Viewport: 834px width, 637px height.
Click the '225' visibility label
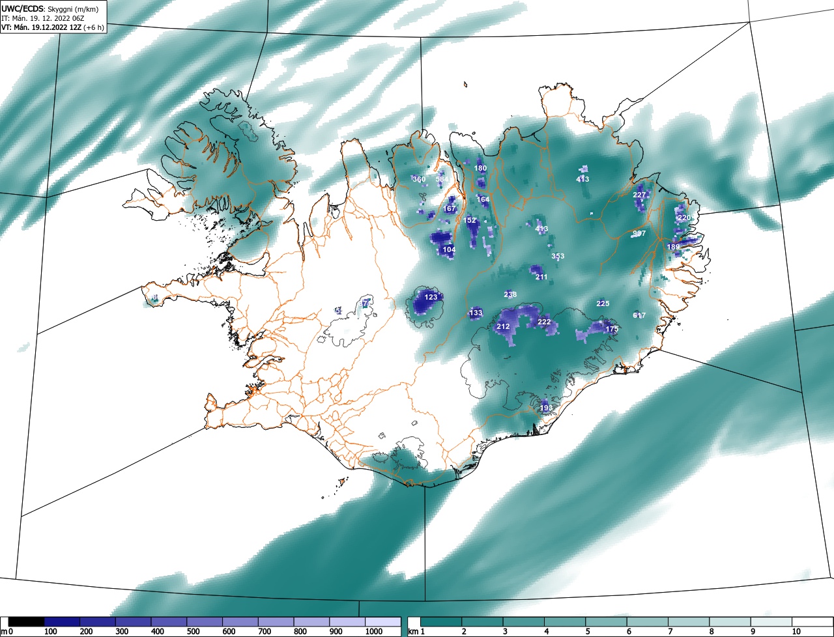pos(603,304)
